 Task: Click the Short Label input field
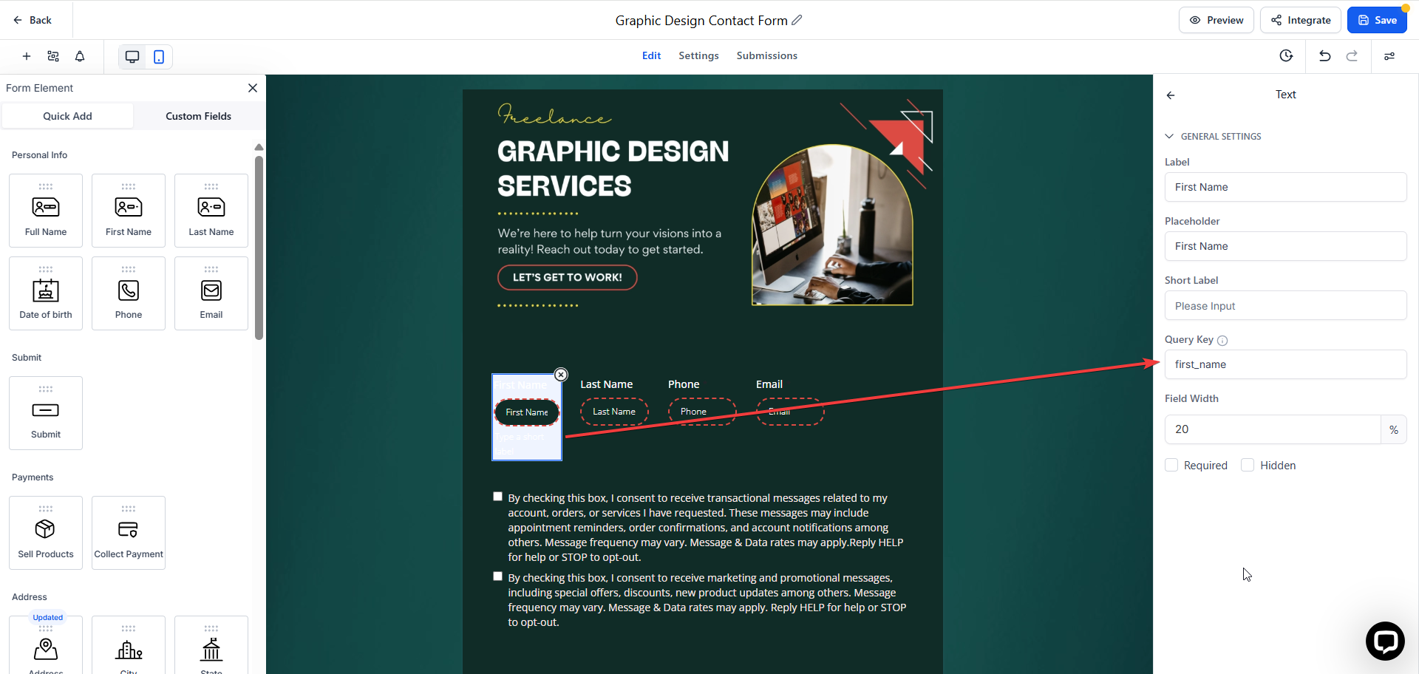(x=1285, y=305)
